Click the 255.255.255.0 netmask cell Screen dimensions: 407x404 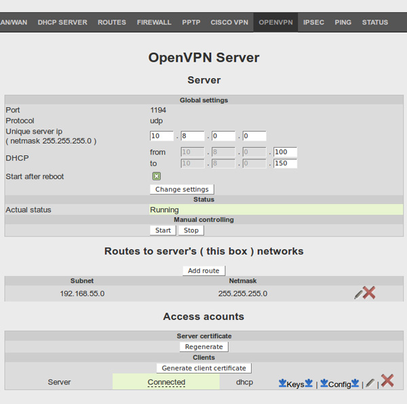coord(243,294)
